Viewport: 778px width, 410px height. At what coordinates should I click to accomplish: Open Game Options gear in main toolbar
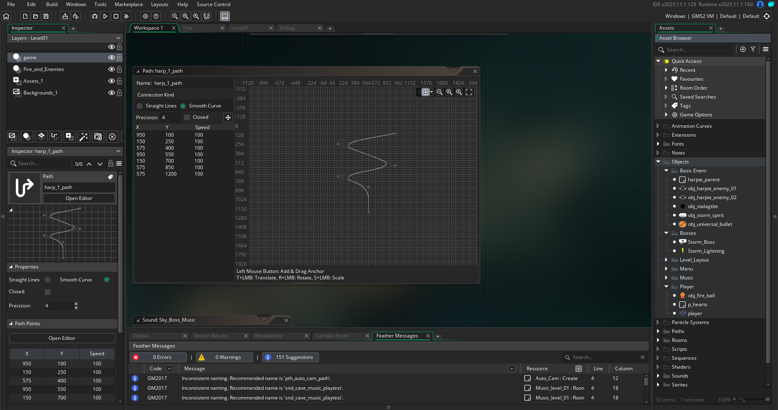point(145,16)
